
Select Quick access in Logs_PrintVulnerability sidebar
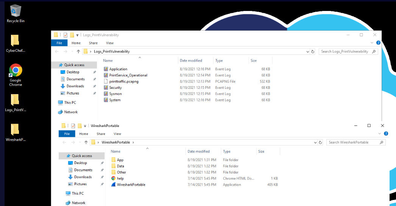click(74, 65)
